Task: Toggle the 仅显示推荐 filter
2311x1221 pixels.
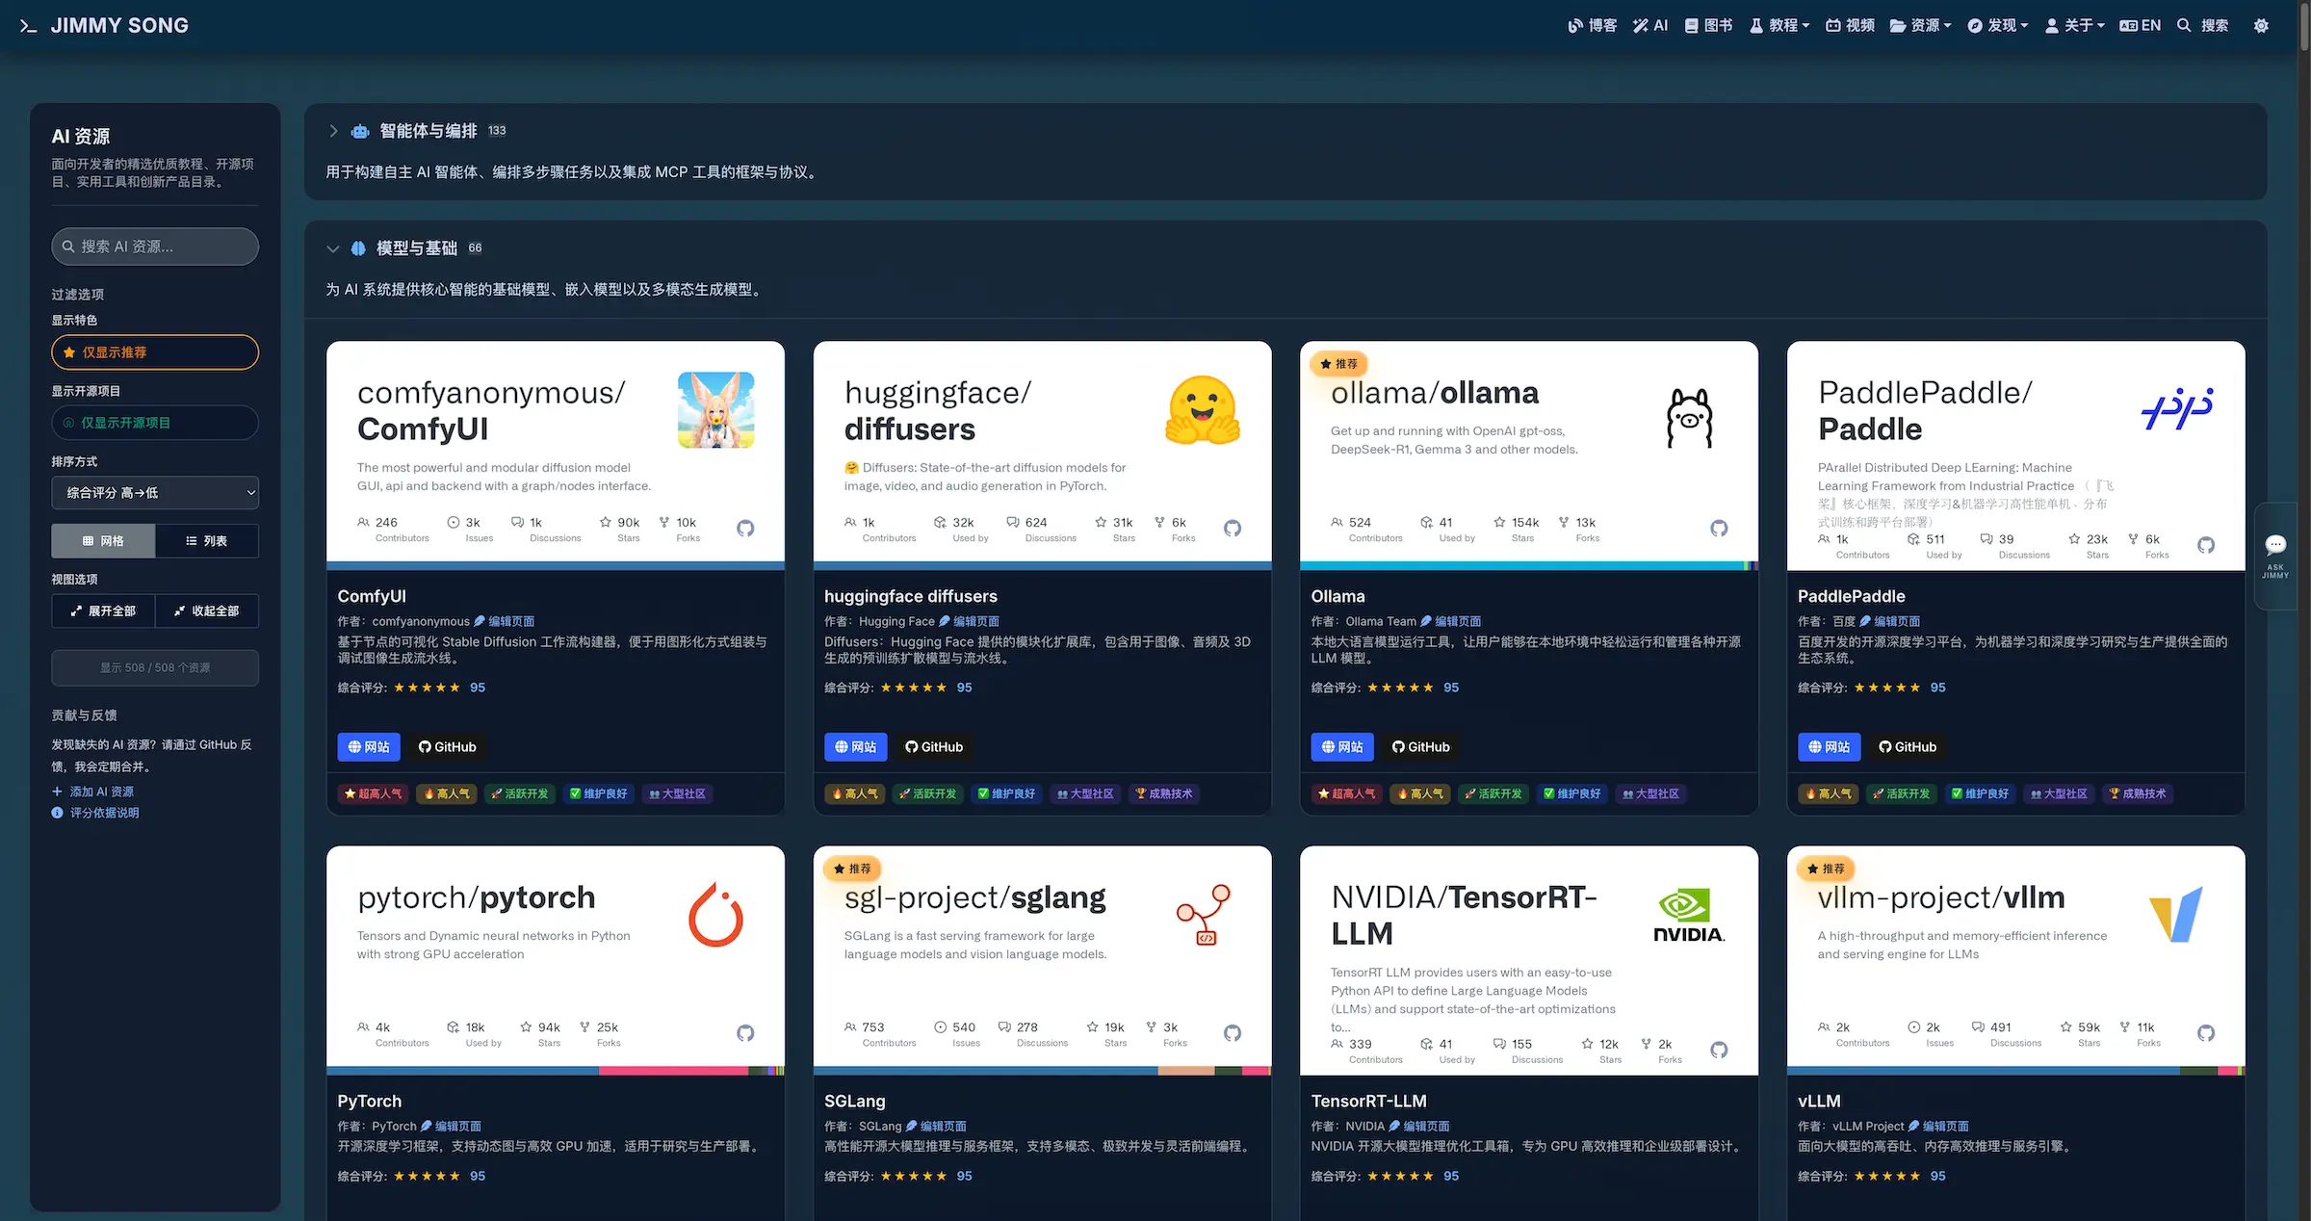Action: click(155, 352)
